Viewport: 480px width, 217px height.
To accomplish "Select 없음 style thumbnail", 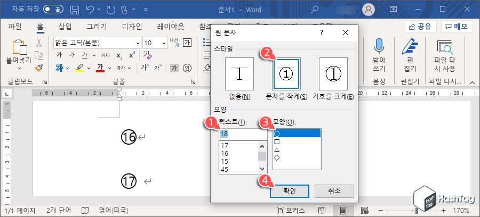I will (x=239, y=73).
